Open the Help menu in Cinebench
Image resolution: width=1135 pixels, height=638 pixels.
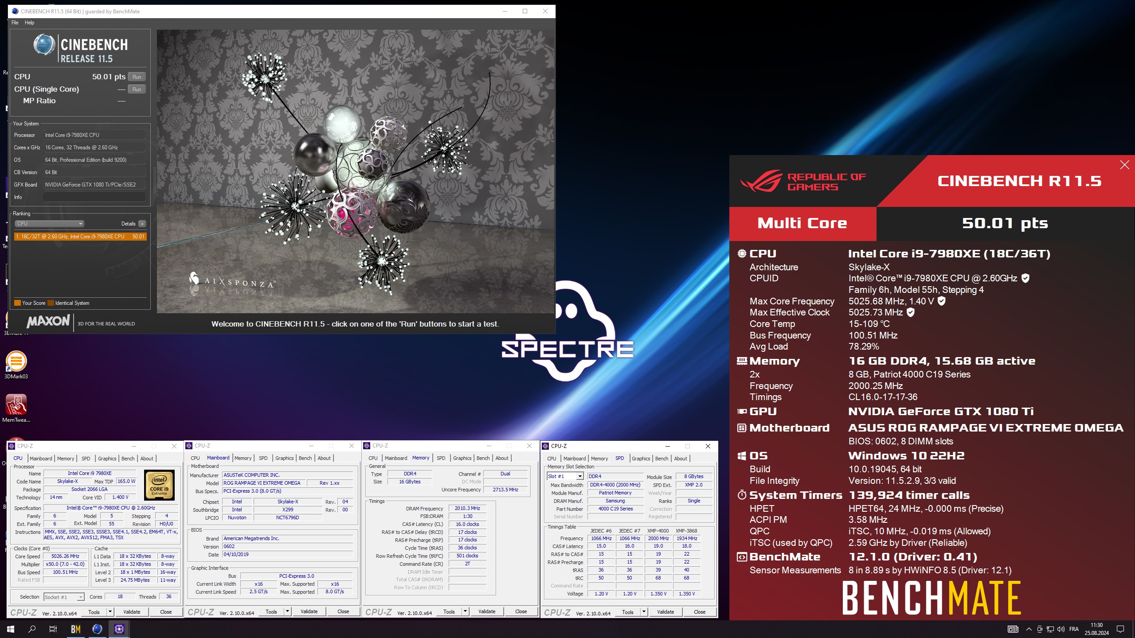29,23
